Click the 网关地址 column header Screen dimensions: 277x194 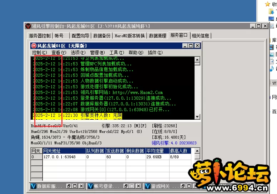pos(64,151)
